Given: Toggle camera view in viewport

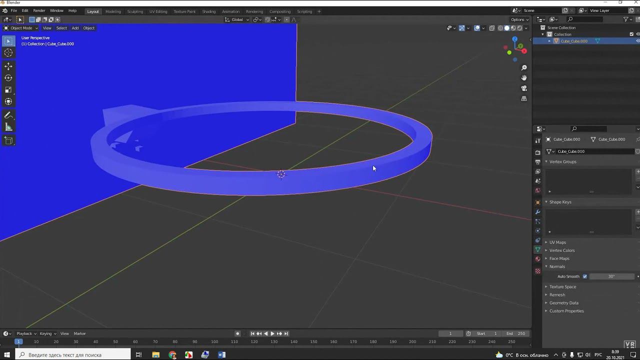Looking at the screenshot, I should pyautogui.click(x=524, y=88).
